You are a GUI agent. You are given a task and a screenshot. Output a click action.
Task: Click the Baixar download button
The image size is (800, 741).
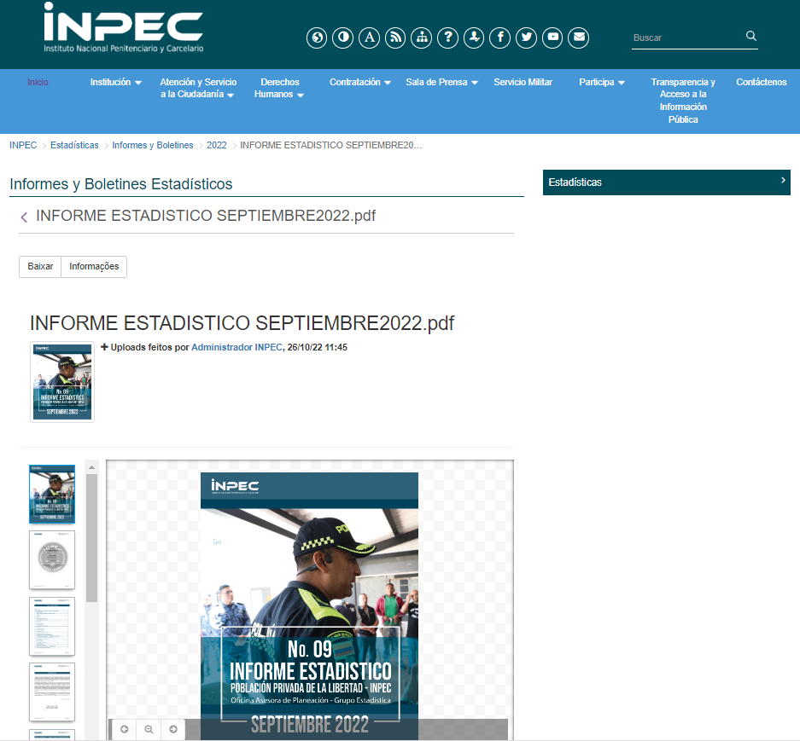(40, 267)
